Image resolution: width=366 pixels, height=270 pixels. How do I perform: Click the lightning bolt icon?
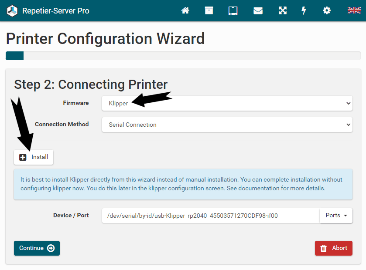click(304, 10)
